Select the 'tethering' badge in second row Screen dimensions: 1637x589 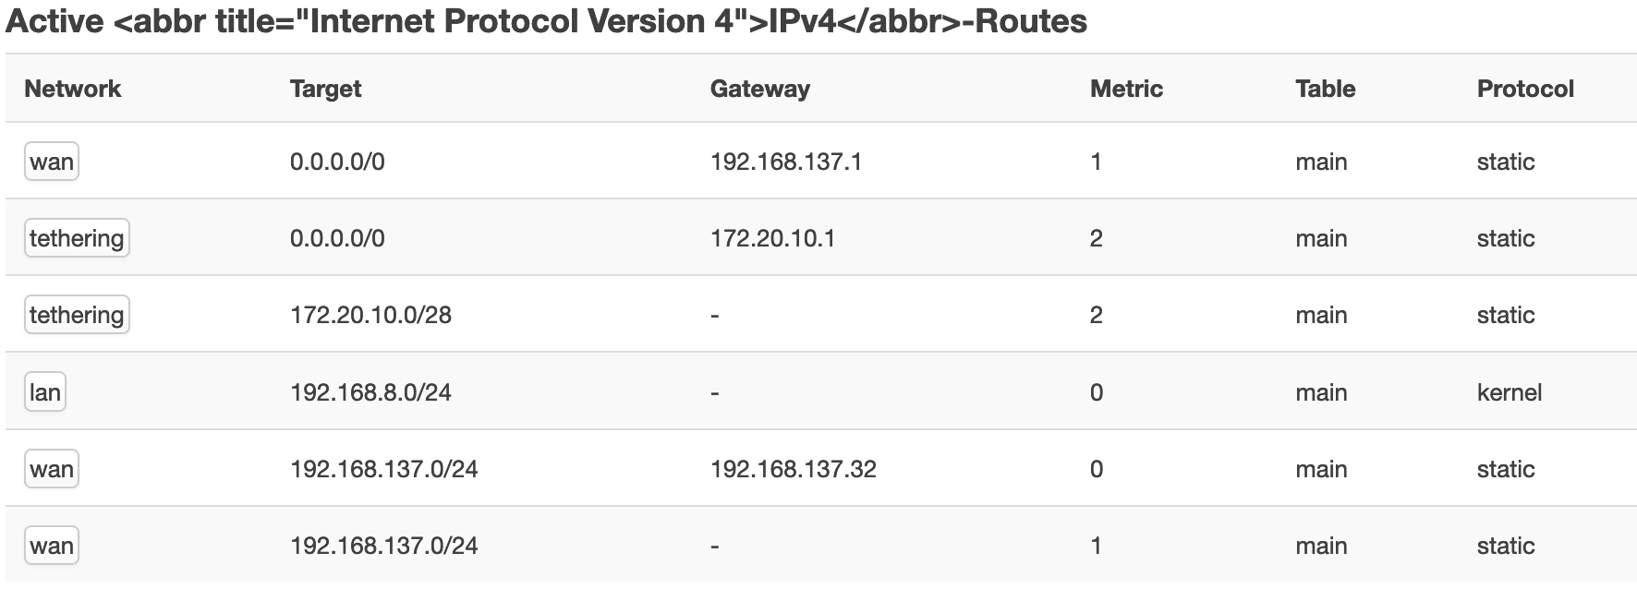coord(76,237)
